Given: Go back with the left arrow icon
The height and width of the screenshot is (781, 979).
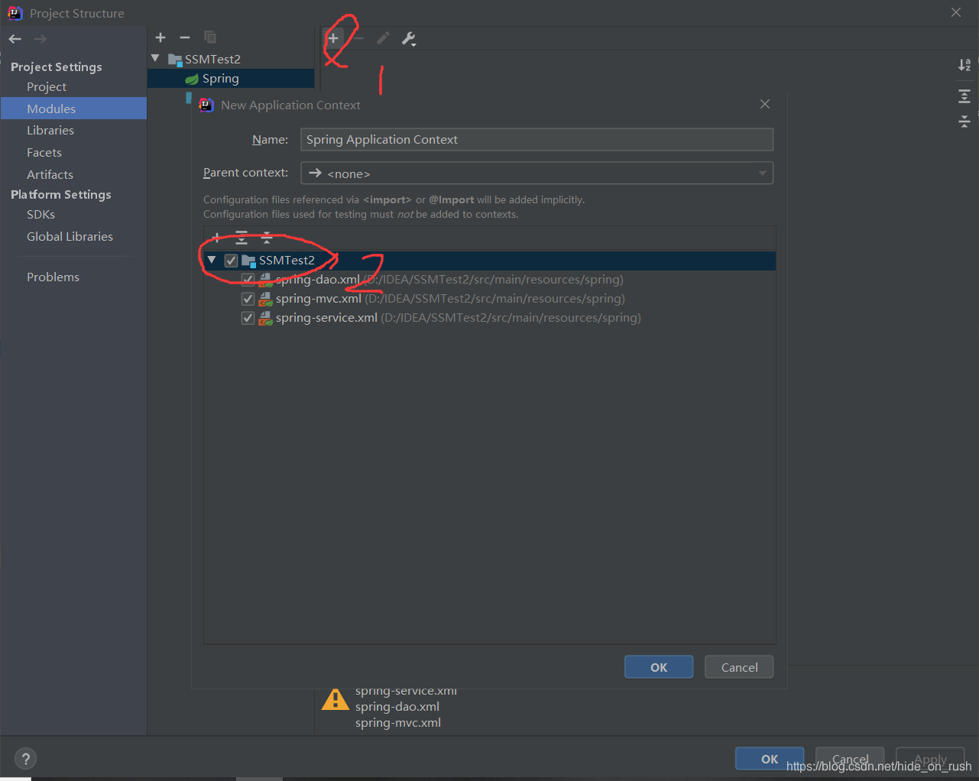Looking at the screenshot, I should 15,39.
